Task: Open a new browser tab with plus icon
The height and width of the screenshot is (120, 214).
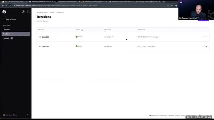Action: tap(164, 2)
